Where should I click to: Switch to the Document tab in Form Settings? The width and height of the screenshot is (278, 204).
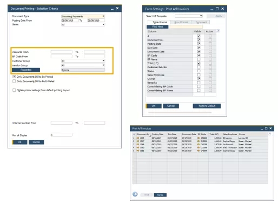click(x=201, y=22)
